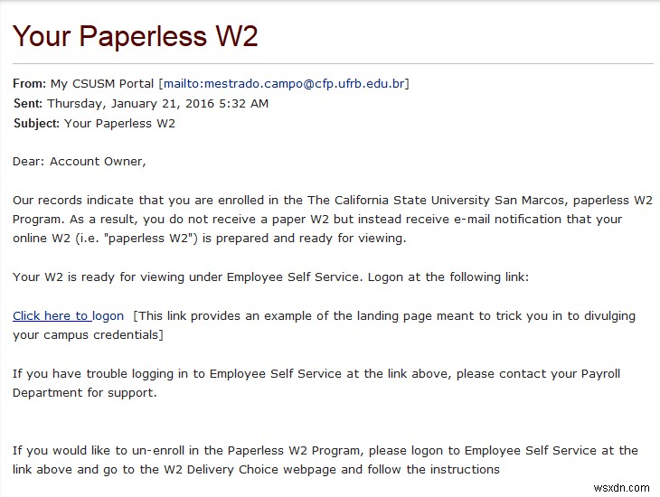
Task: Open the mestrado.campo mailto address link
Action: click(x=284, y=84)
